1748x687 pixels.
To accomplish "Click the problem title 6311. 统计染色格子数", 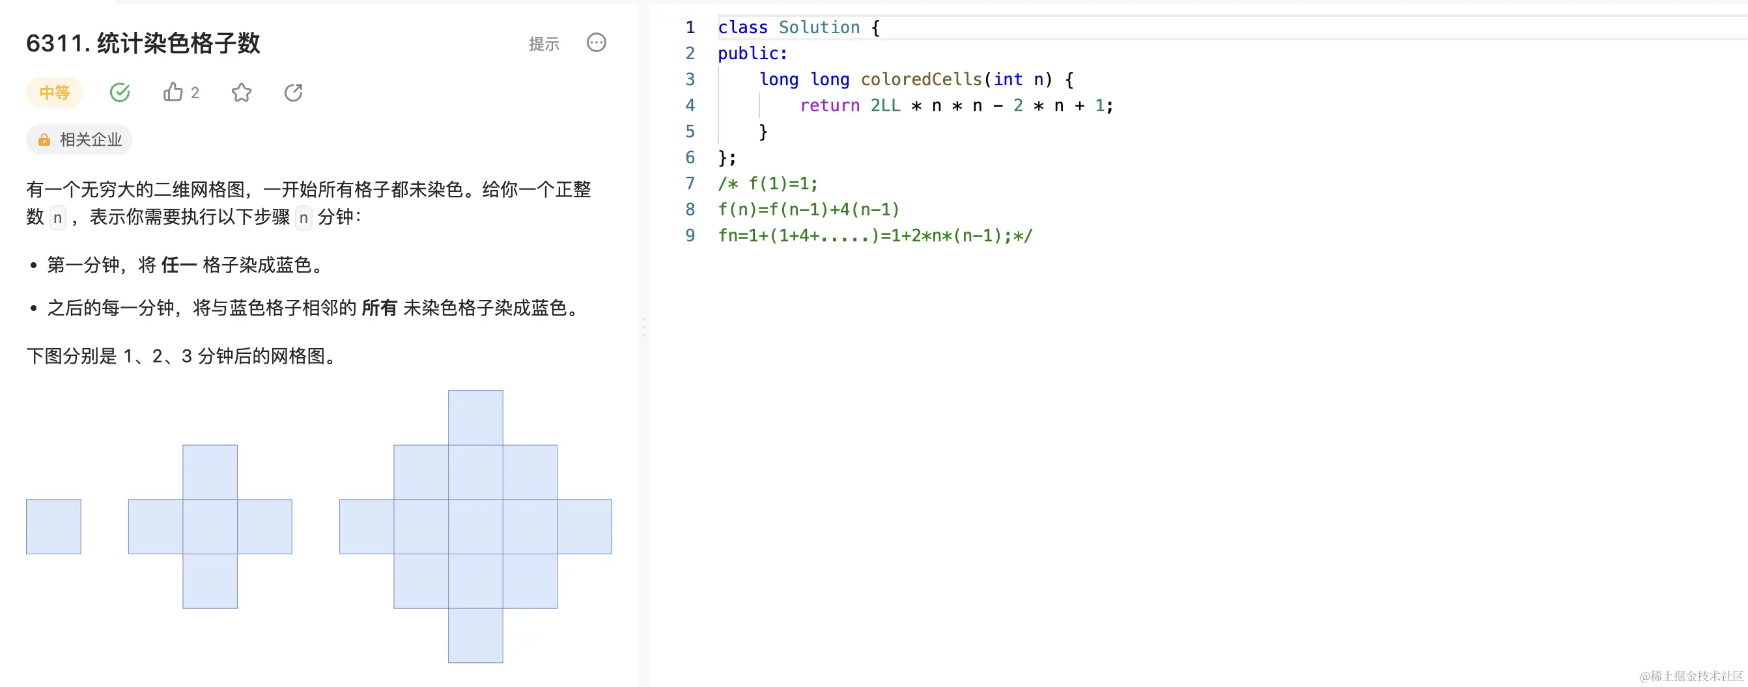I will [143, 44].
